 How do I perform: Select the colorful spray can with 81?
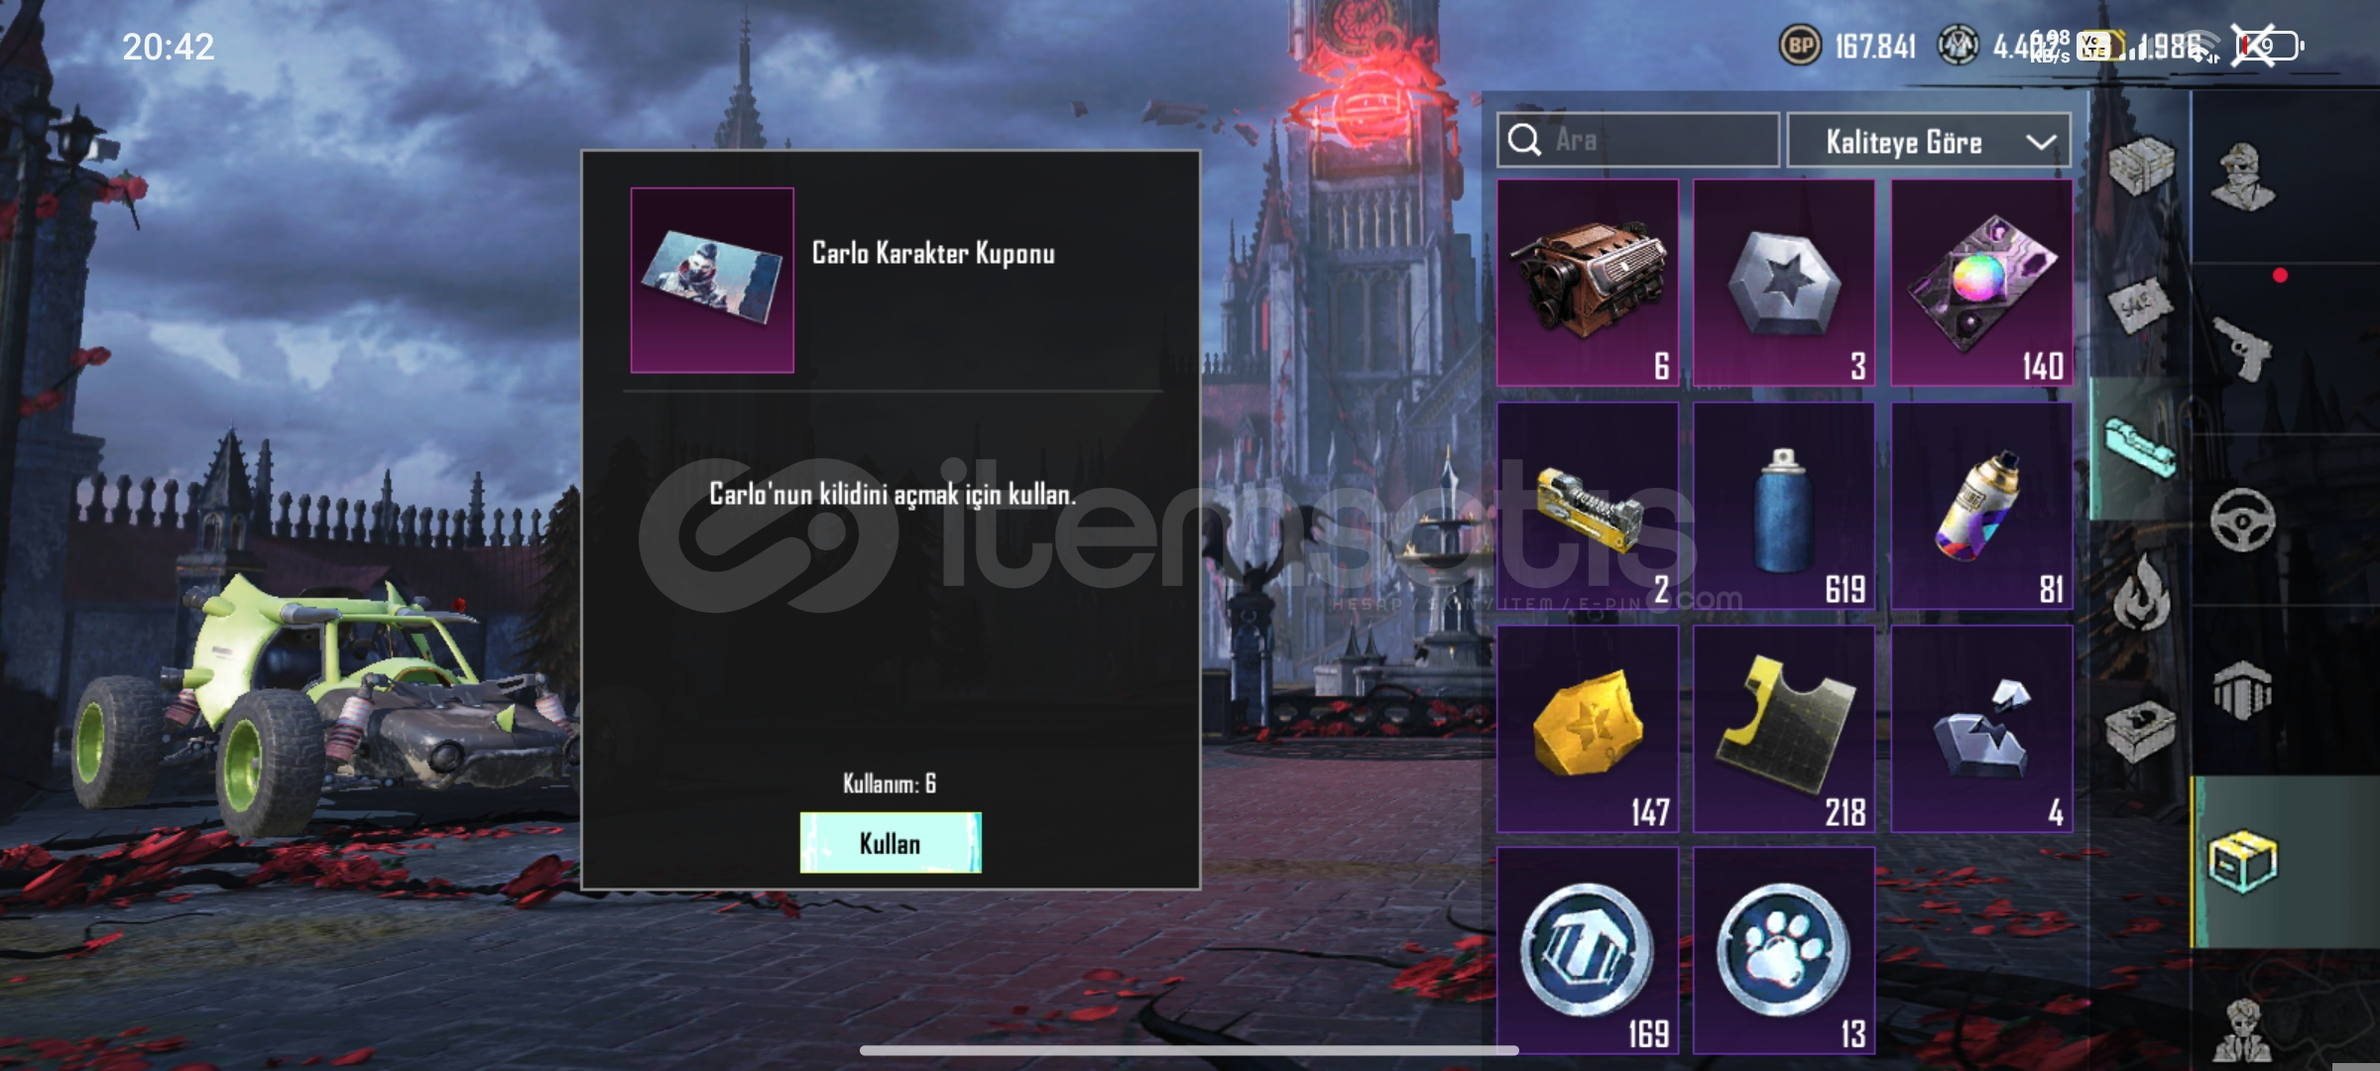point(1981,506)
